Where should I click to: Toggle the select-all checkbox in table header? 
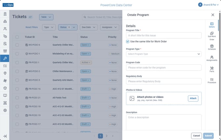(17, 37)
